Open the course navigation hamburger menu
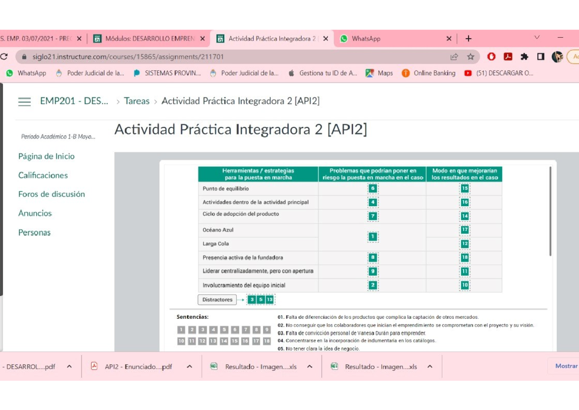Viewport: 579px width, 410px height. pyautogui.click(x=24, y=101)
